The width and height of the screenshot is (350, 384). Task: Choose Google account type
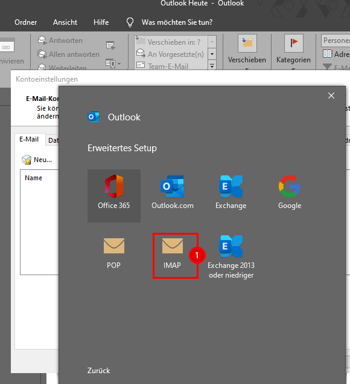click(290, 192)
